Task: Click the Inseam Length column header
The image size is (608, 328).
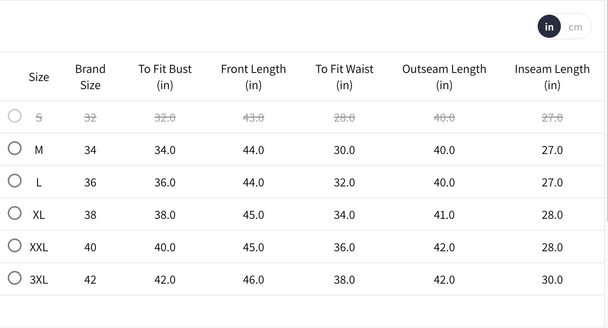Action: click(552, 77)
